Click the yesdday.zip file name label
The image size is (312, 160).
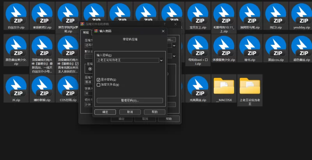pyautogui.click(x=301, y=27)
